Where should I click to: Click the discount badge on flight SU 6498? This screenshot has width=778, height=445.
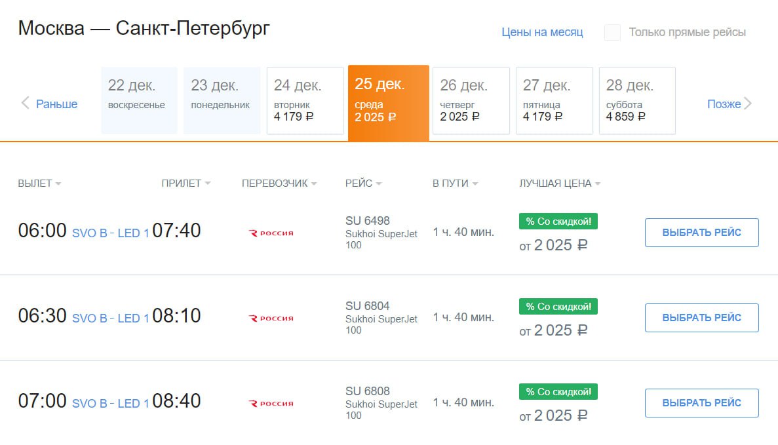558,222
